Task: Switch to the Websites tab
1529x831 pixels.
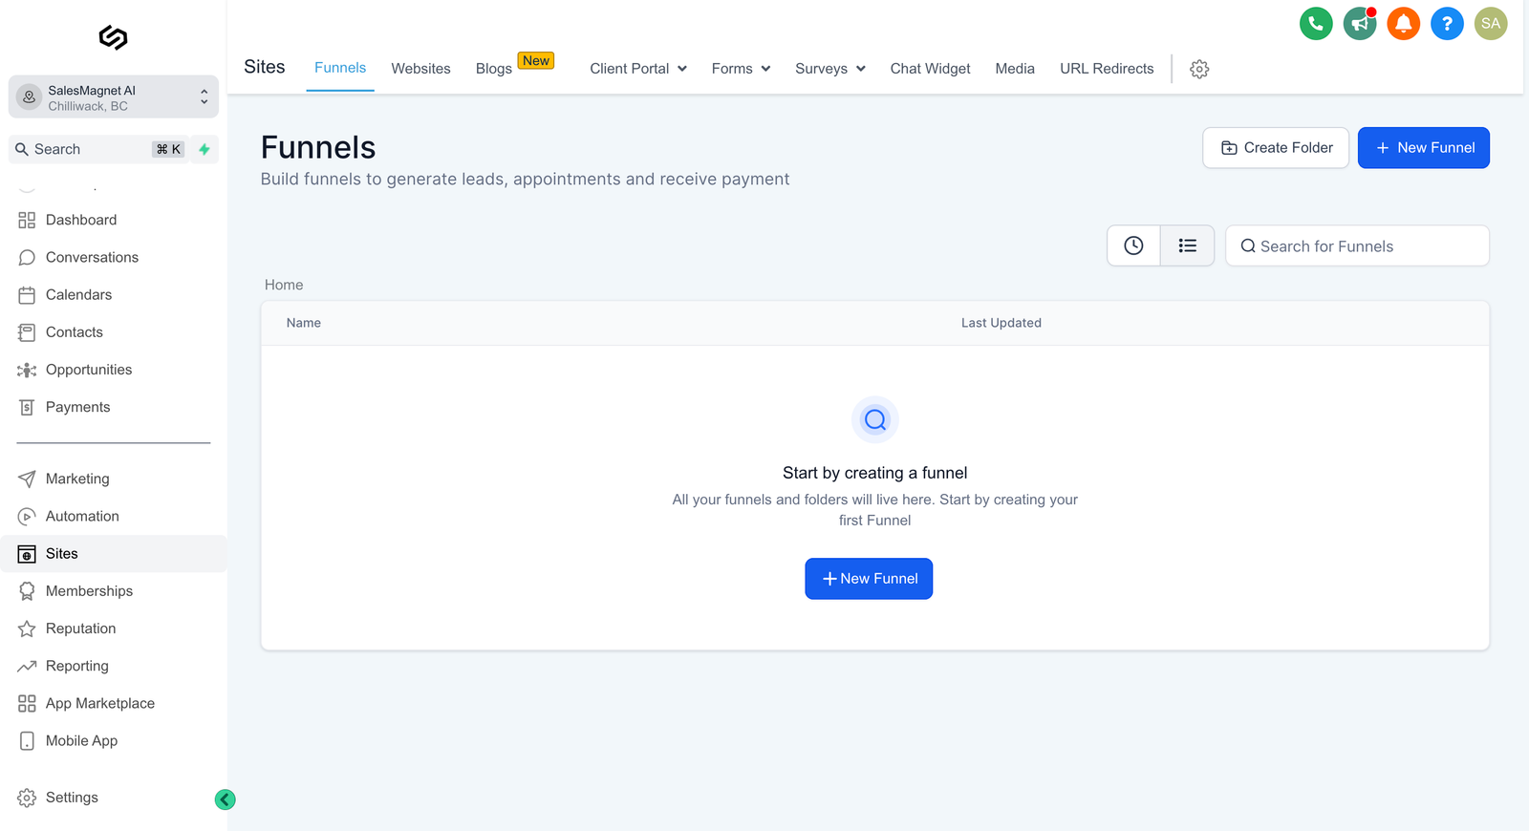Action: coord(420,69)
